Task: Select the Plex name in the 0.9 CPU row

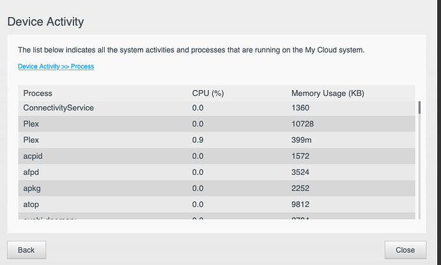Action: pos(31,139)
